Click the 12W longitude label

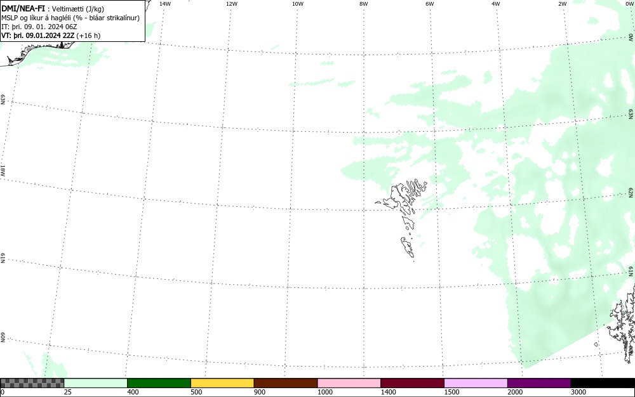231,4
